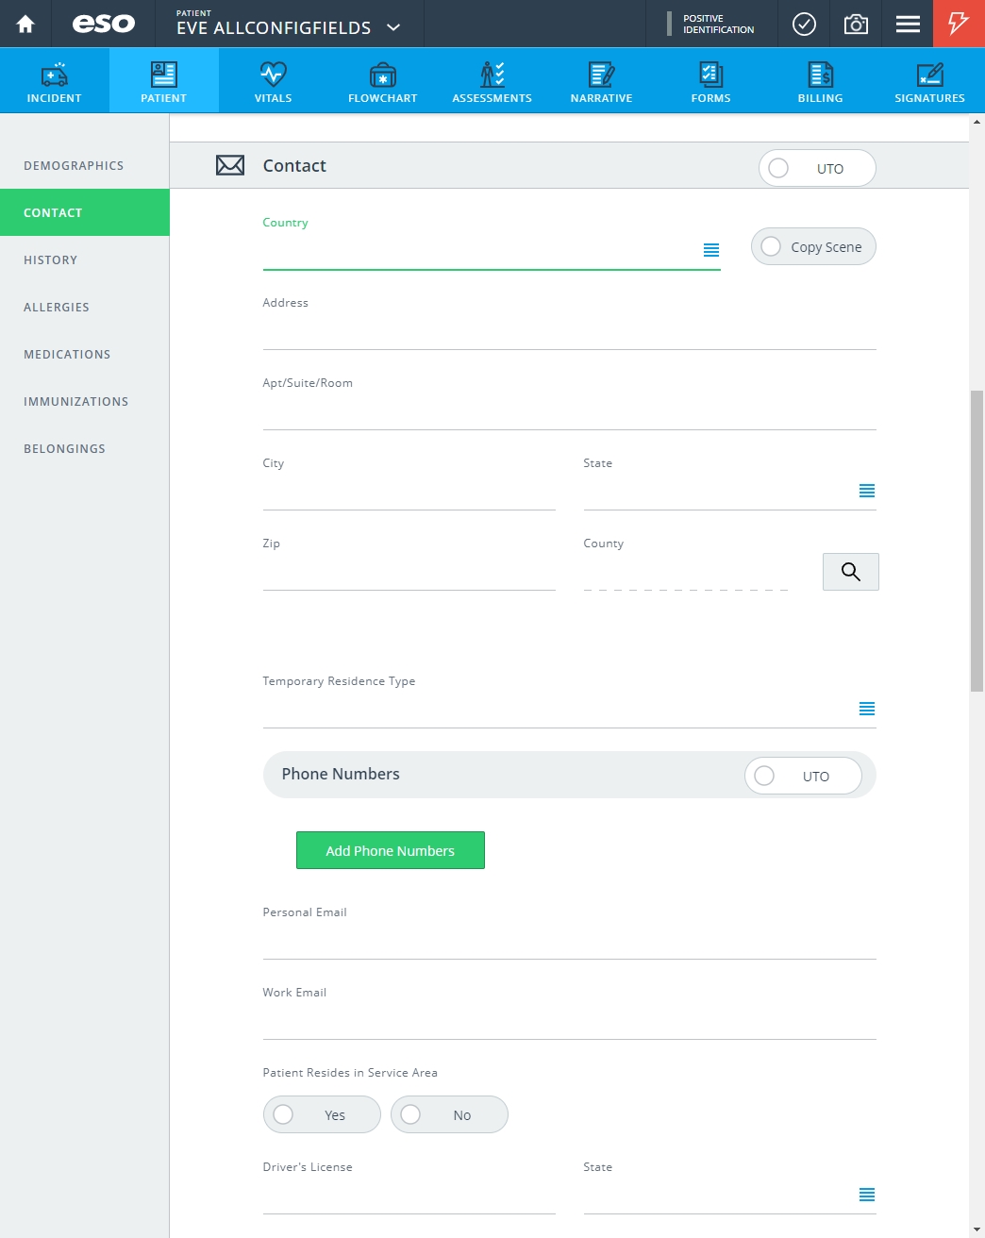Click the County search magnifier button
Image resolution: width=985 pixels, height=1238 pixels.
[851, 572]
